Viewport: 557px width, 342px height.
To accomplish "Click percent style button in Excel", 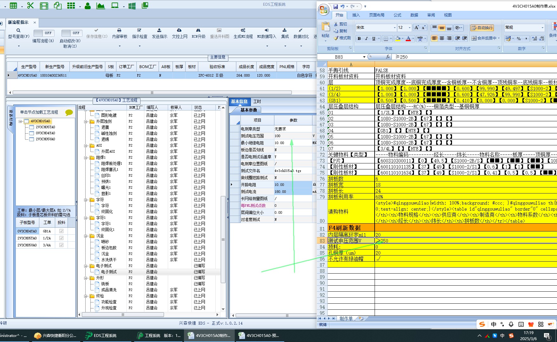I will (x=519, y=39).
